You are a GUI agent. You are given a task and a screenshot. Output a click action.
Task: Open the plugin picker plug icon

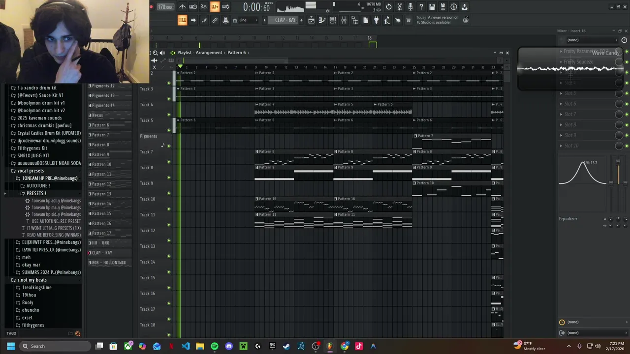[x=377, y=20]
